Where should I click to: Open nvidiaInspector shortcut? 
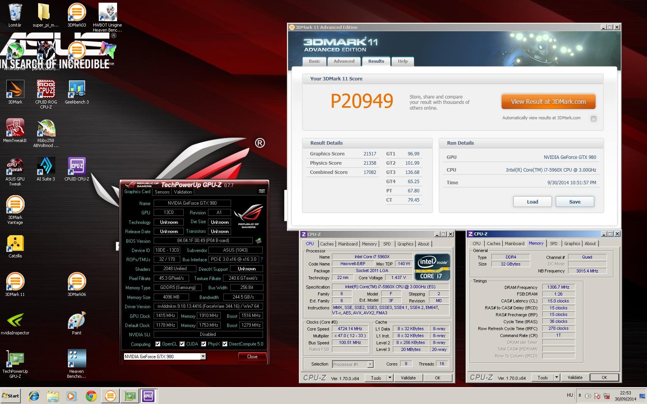pyautogui.click(x=15, y=323)
